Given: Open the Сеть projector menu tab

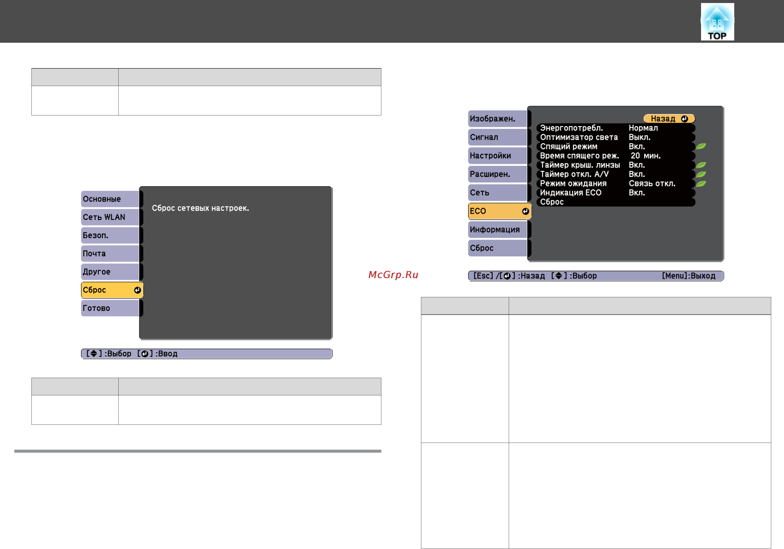Looking at the screenshot, I should click(x=498, y=192).
